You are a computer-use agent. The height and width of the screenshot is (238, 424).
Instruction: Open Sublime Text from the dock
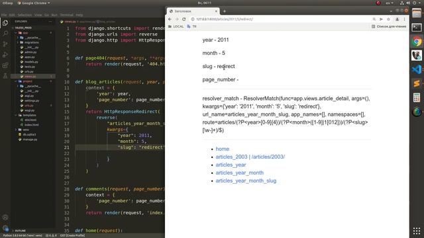coord(417,83)
